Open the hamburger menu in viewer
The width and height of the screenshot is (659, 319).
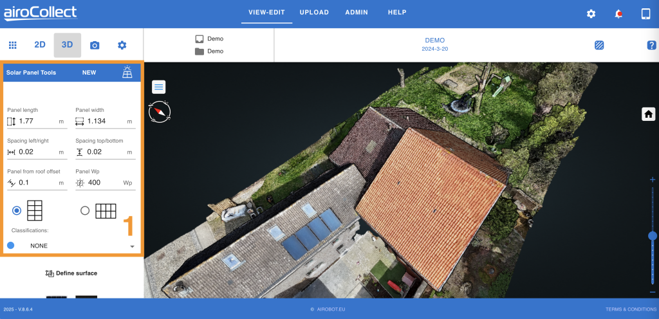pyautogui.click(x=159, y=87)
